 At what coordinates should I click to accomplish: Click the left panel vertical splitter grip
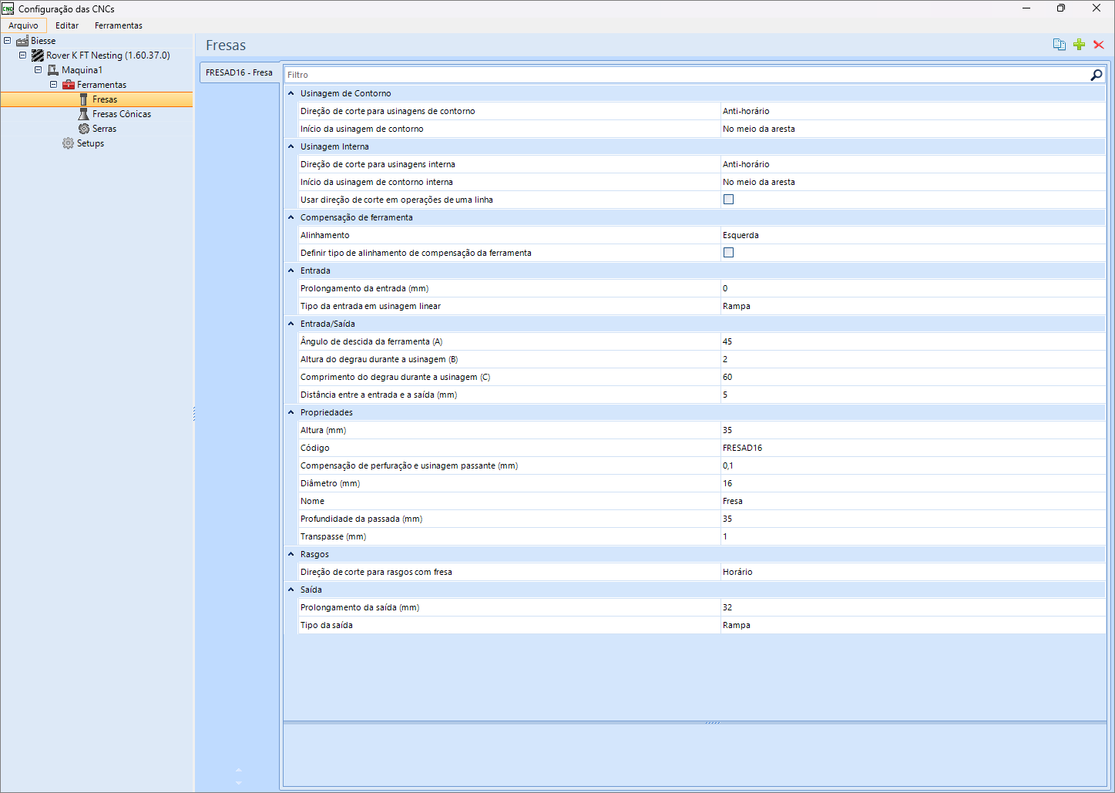194,414
